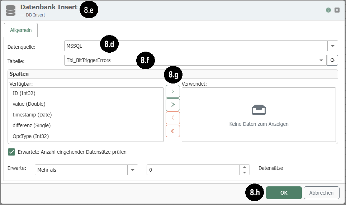Image resolution: width=346 pixels, height=205 pixels.
Task: Switch to the Allgemein tab
Action: pos(21,30)
